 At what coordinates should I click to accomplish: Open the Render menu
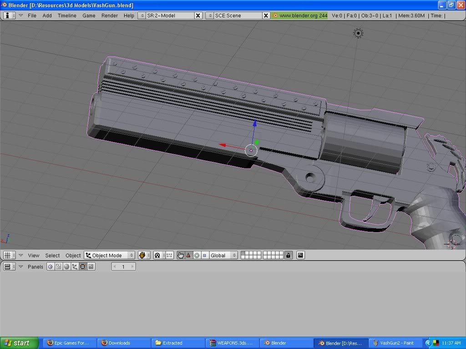[109, 15]
